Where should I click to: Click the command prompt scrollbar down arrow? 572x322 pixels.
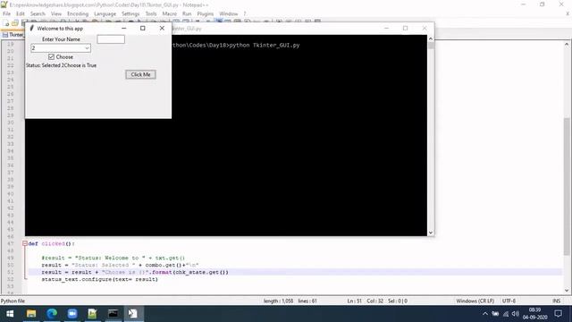point(431,233)
